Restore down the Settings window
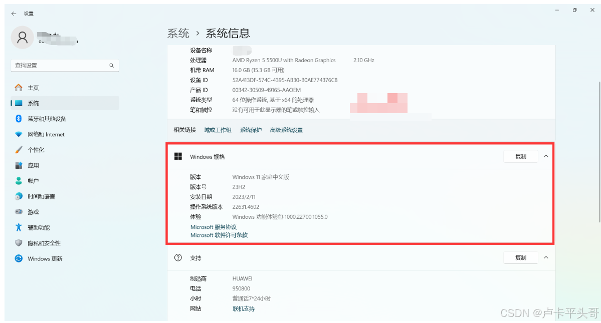 click(574, 11)
